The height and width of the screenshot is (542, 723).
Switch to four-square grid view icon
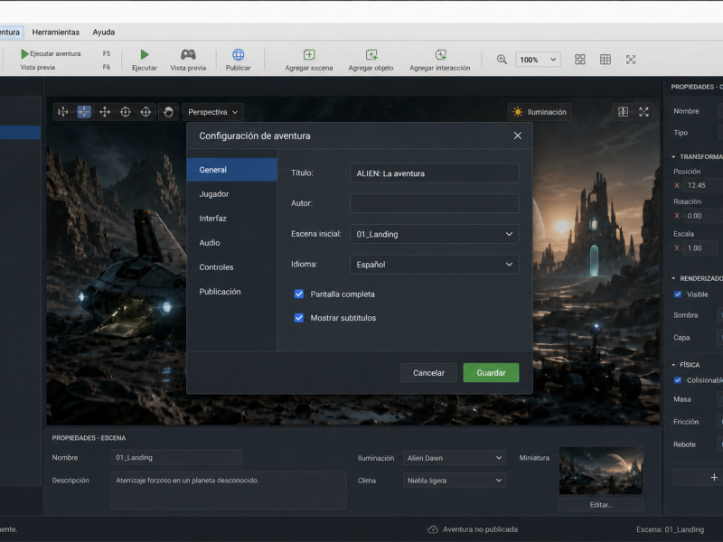580,60
